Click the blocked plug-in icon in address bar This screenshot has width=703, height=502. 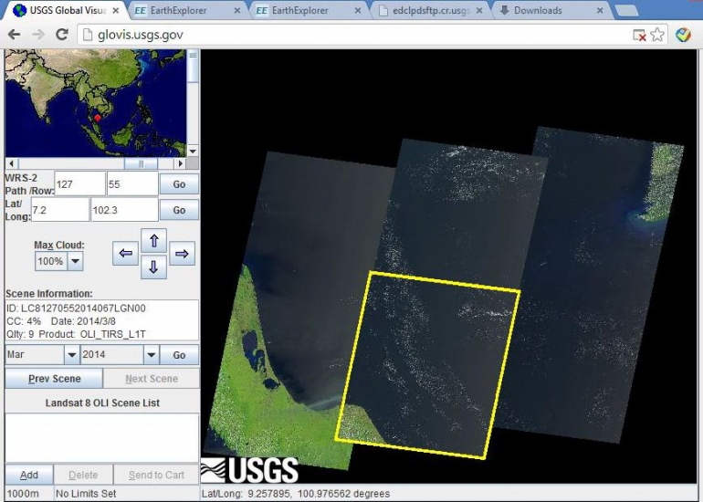(x=639, y=35)
